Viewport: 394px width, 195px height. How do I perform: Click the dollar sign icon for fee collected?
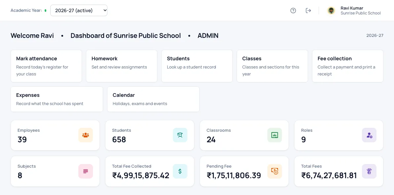[180, 171]
